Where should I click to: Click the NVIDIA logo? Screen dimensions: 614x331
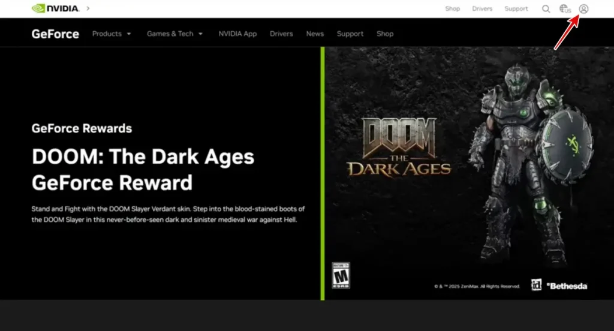56,8
